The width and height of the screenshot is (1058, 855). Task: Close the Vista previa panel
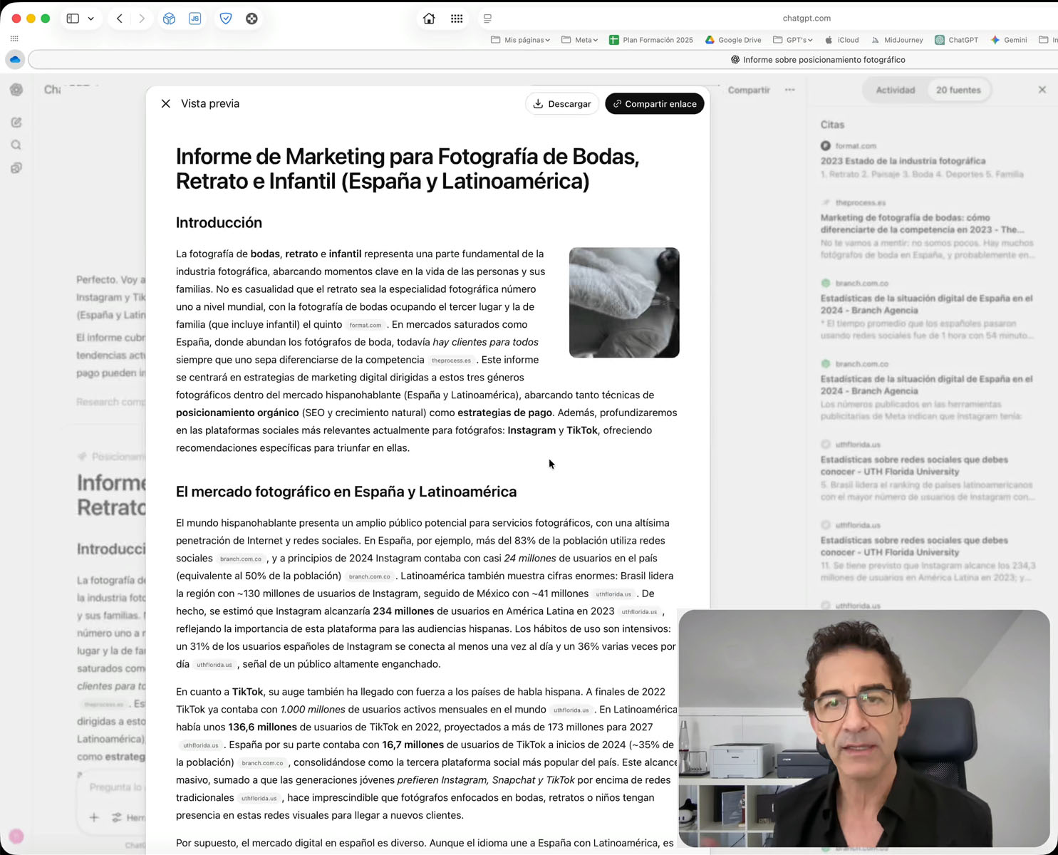pos(165,103)
